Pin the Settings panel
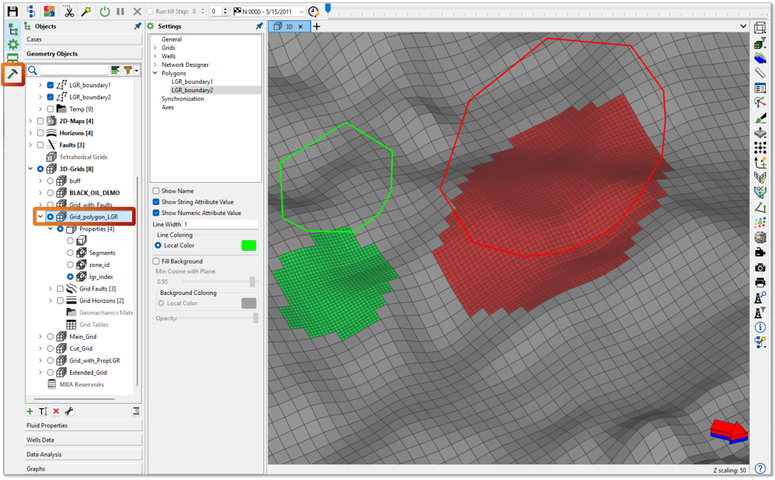The image size is (775, 480). [259, 26]
